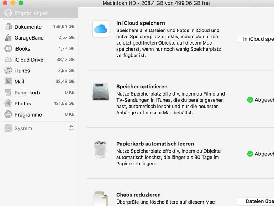Viewport: 274px width, 206px height.
Task: Click the 3,99 GB iTunes size
Action: (x=67, y=70)
